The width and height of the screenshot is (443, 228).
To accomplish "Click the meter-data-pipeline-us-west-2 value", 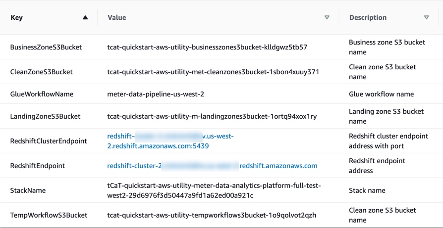I will pyautogui.click(x=156, y=94).
